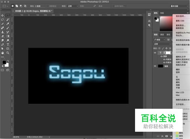Reset default foreground and background colors

[3, 66]
